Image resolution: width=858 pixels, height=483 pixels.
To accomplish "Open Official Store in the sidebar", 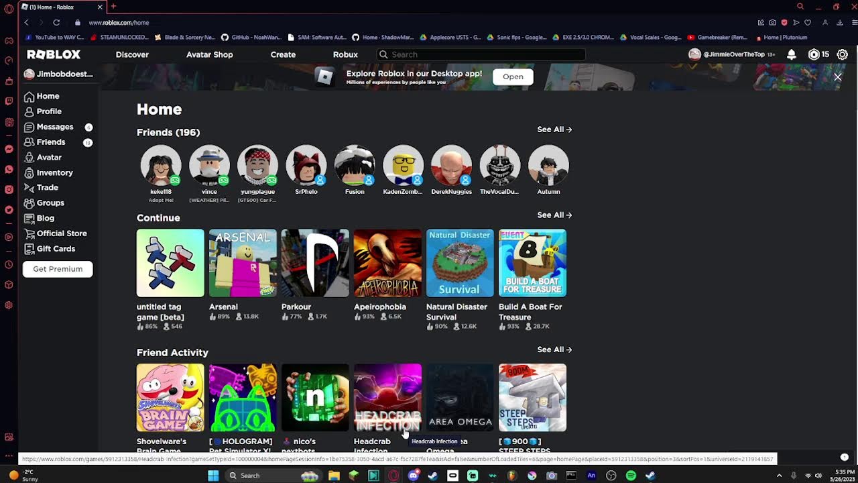I will [x=55, y=233].
